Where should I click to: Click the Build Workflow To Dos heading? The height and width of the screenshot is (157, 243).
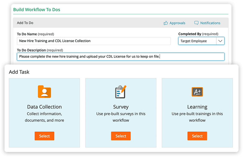tap(37, 10)
